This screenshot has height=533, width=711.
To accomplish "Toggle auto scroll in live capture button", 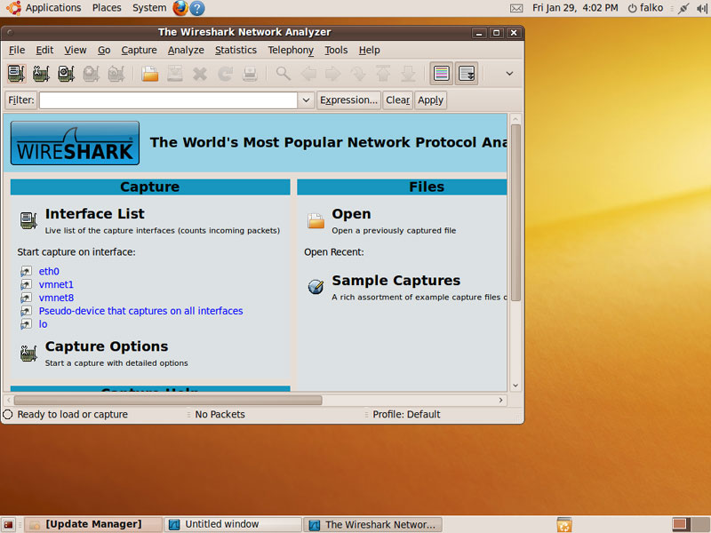I will coord(467,74).
